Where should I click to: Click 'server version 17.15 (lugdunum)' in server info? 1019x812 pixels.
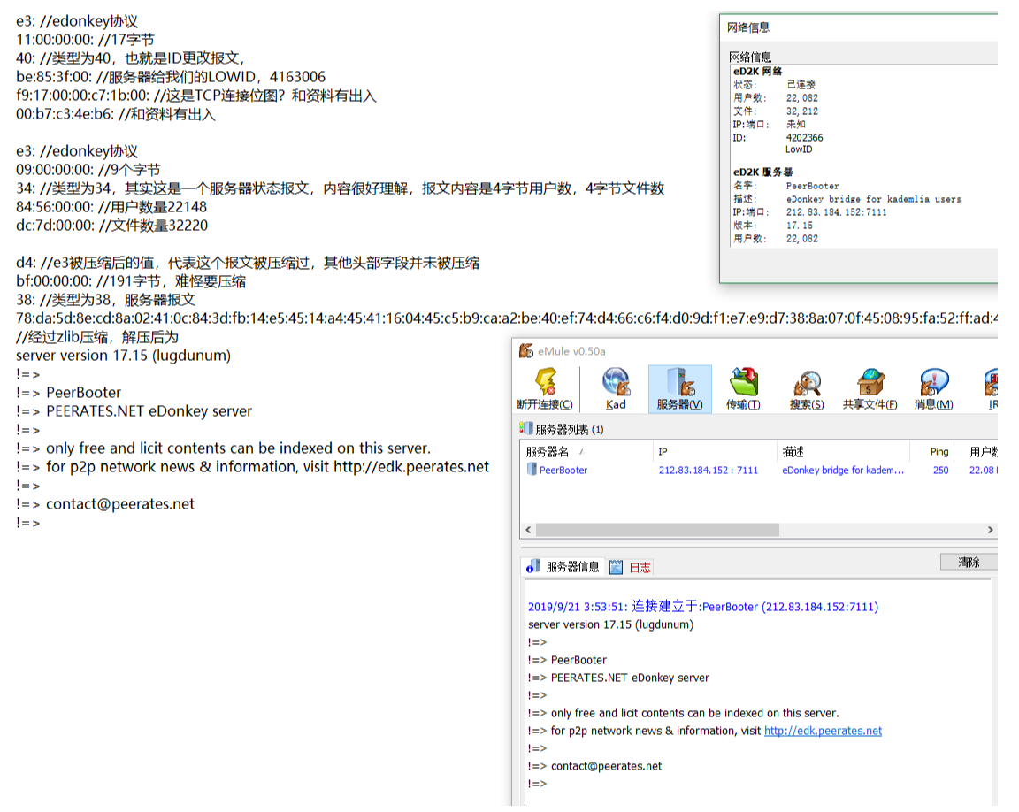(611, 624)
